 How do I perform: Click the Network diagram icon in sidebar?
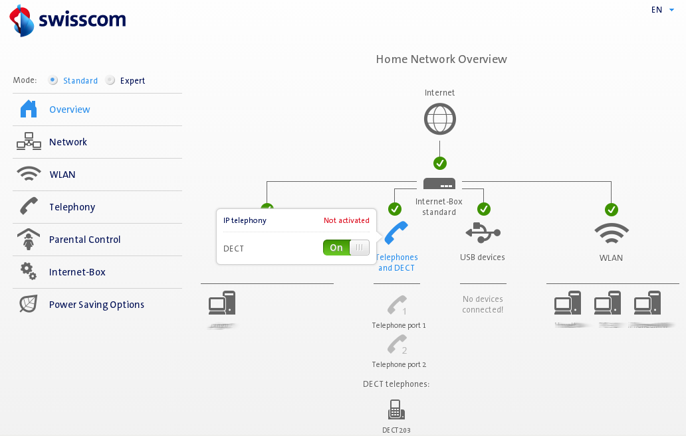(x=28, y=141)
